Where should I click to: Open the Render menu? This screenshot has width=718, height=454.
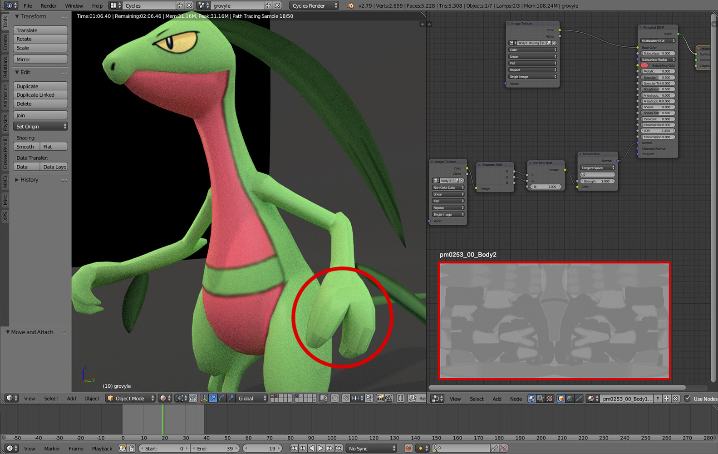click(x=49, y=5)
